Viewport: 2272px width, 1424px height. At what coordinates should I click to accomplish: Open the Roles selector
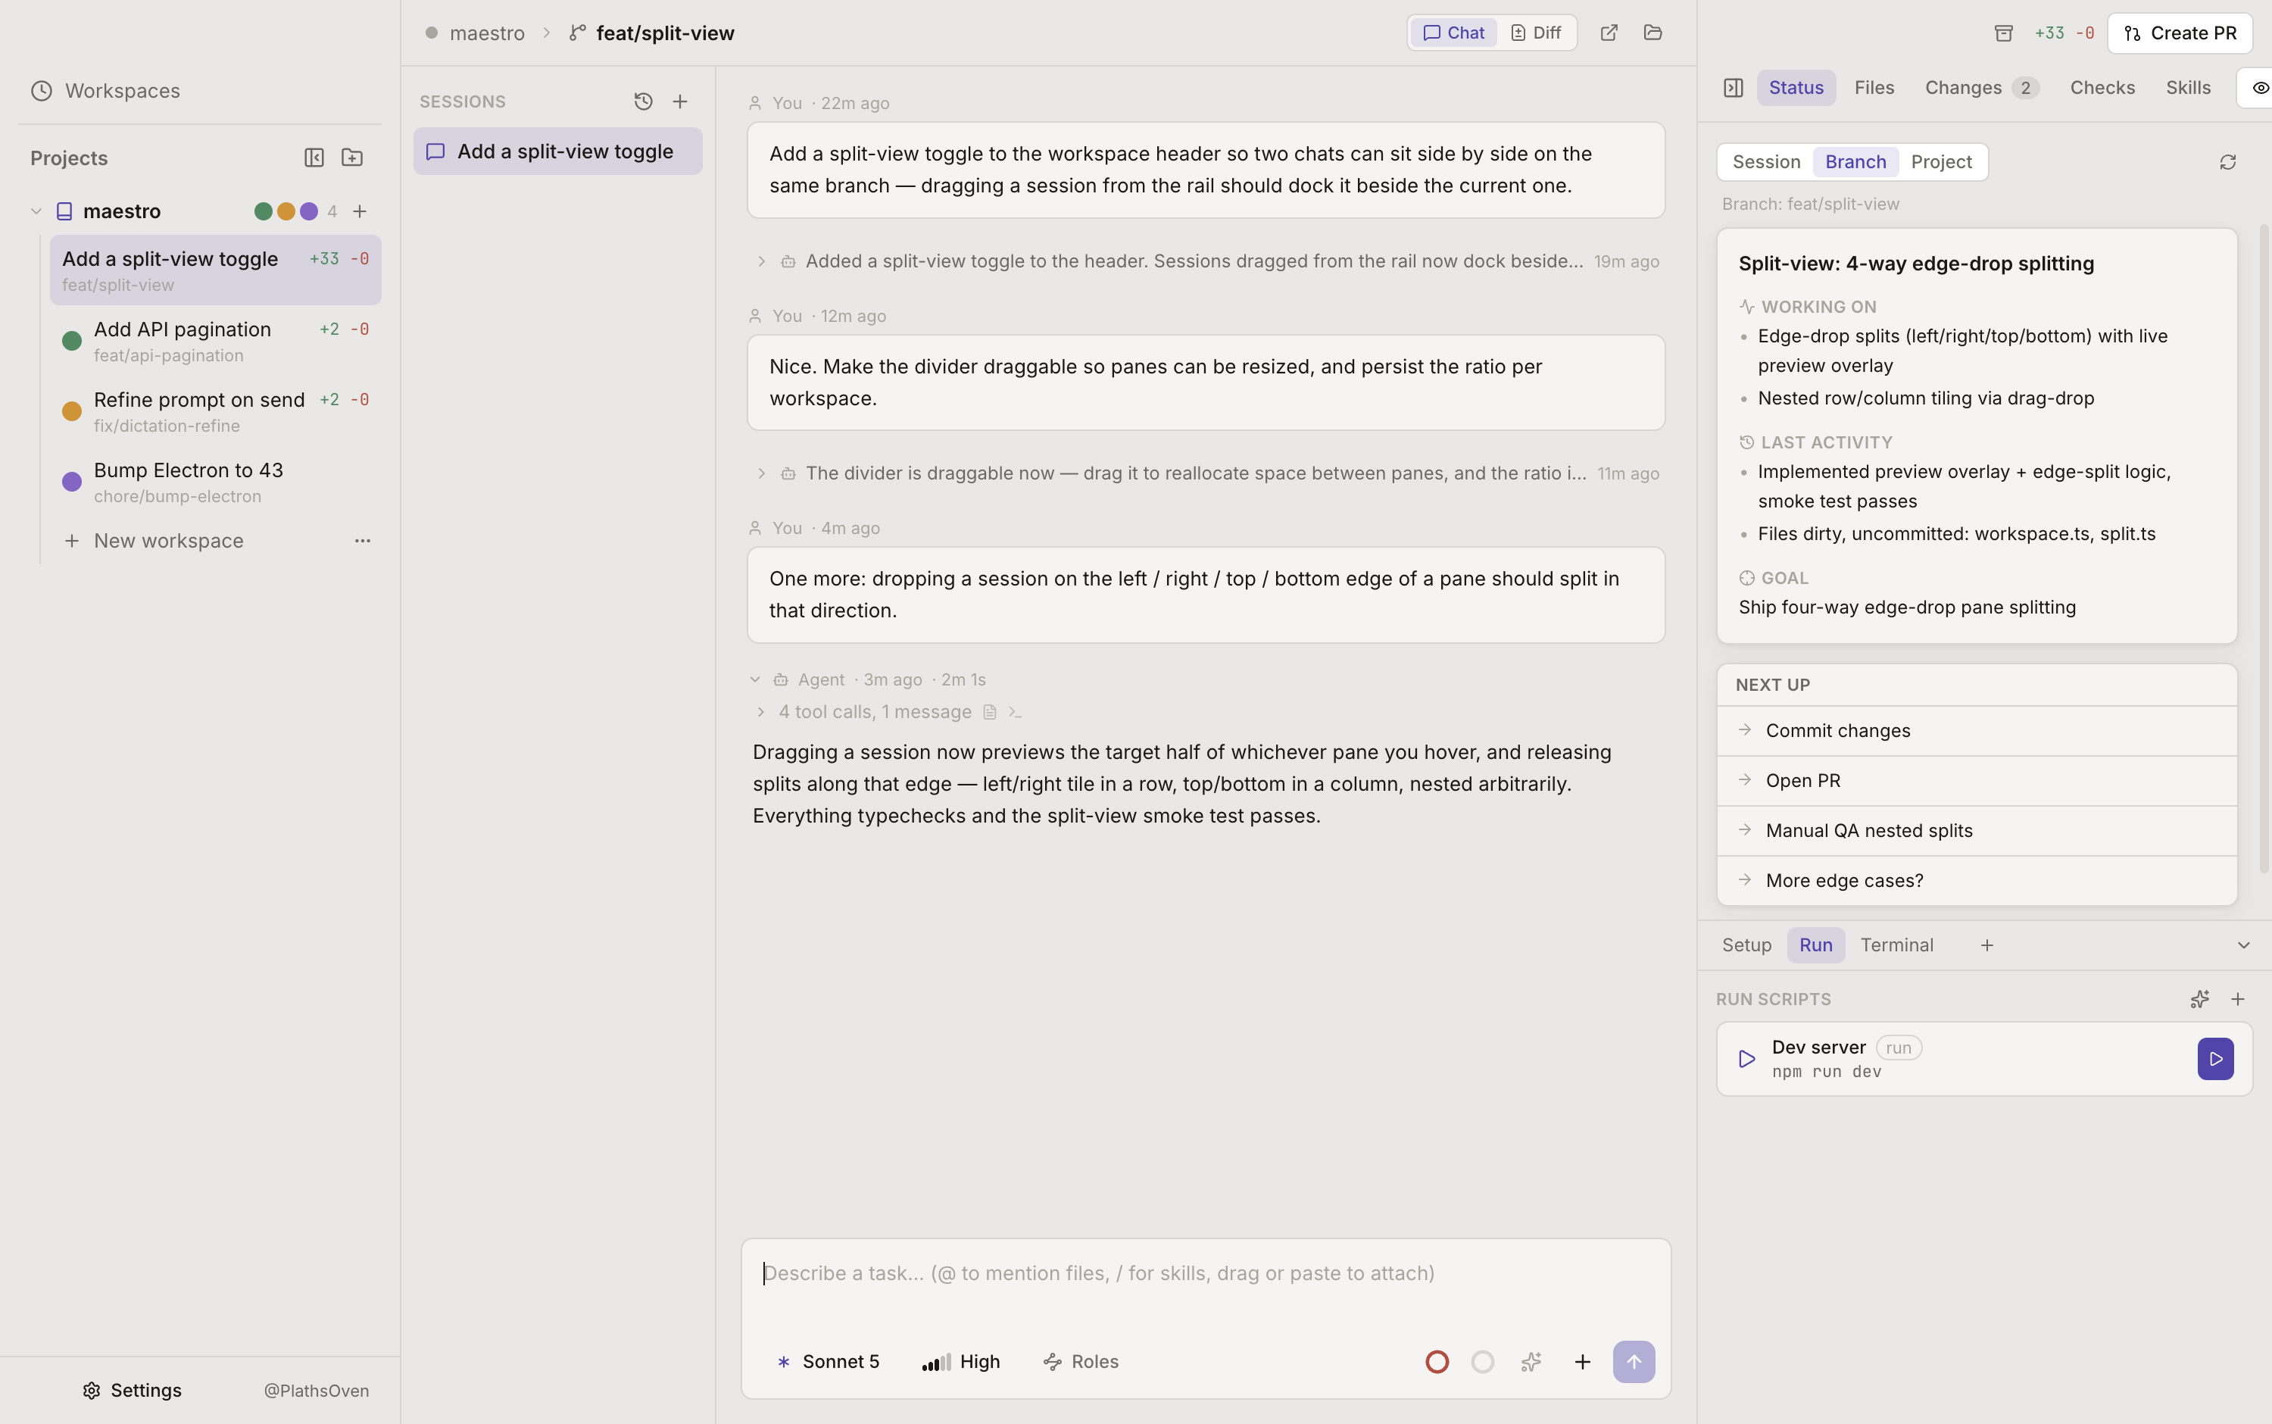pos(1081,1362)
